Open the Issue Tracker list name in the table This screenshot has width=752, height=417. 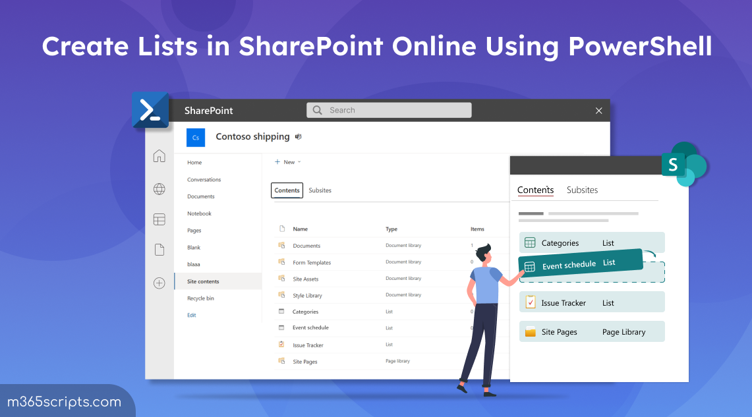coord(308,345)
